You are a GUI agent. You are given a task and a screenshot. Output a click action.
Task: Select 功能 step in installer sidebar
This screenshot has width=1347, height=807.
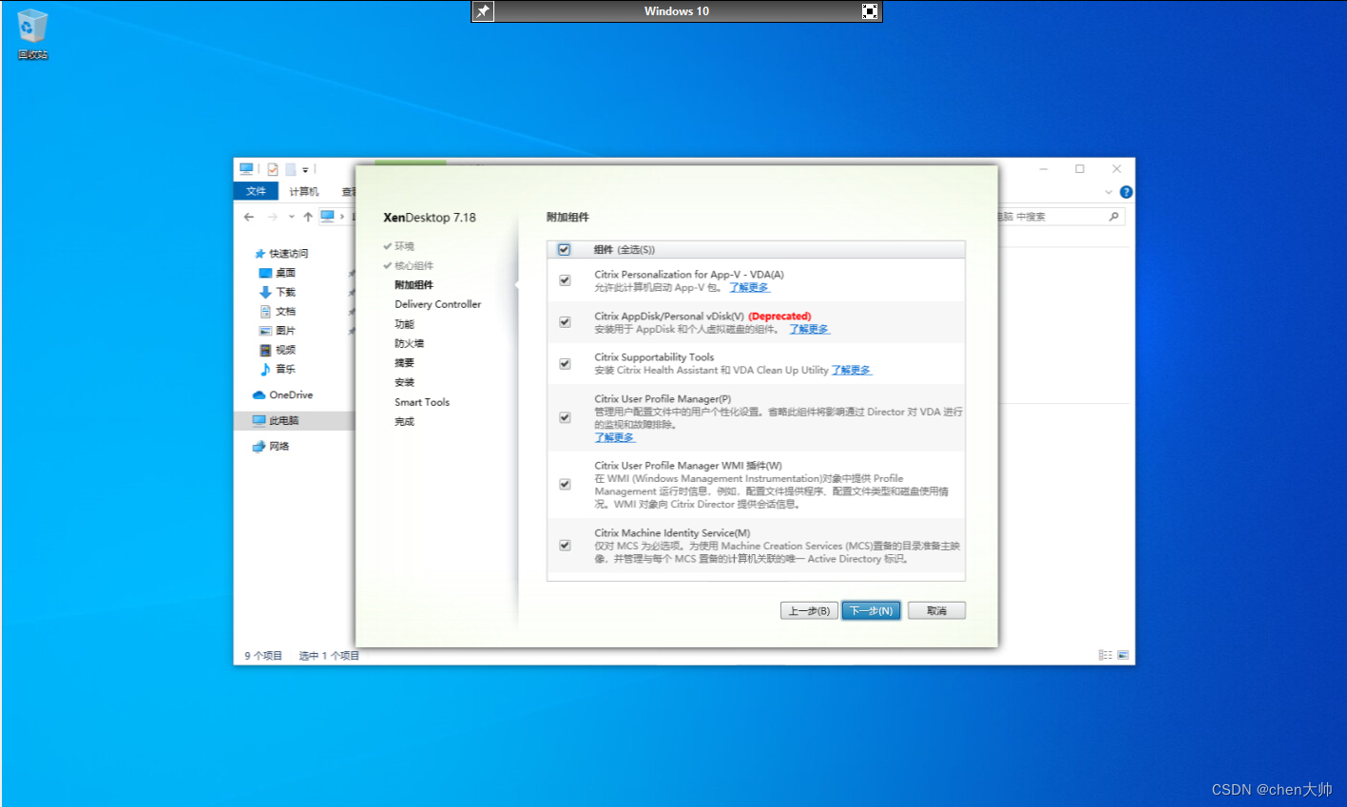pyautogui.click(x=405, y=324)
